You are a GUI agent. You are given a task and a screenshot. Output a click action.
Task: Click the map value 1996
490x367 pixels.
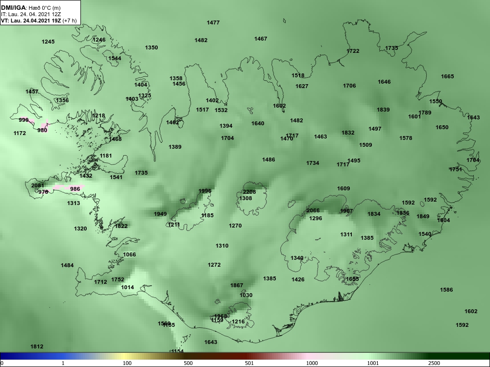point(205,191)
